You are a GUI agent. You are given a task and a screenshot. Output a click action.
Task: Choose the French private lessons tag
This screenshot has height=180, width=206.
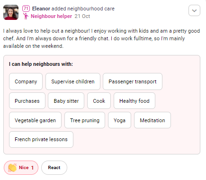(x=41, y=139)
